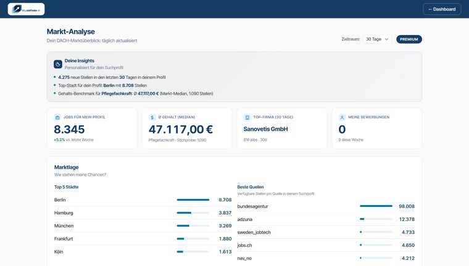This screenshot has width=469, height=266.
Task: Click the Frankfurt progress bar
Action: point(193,239)
